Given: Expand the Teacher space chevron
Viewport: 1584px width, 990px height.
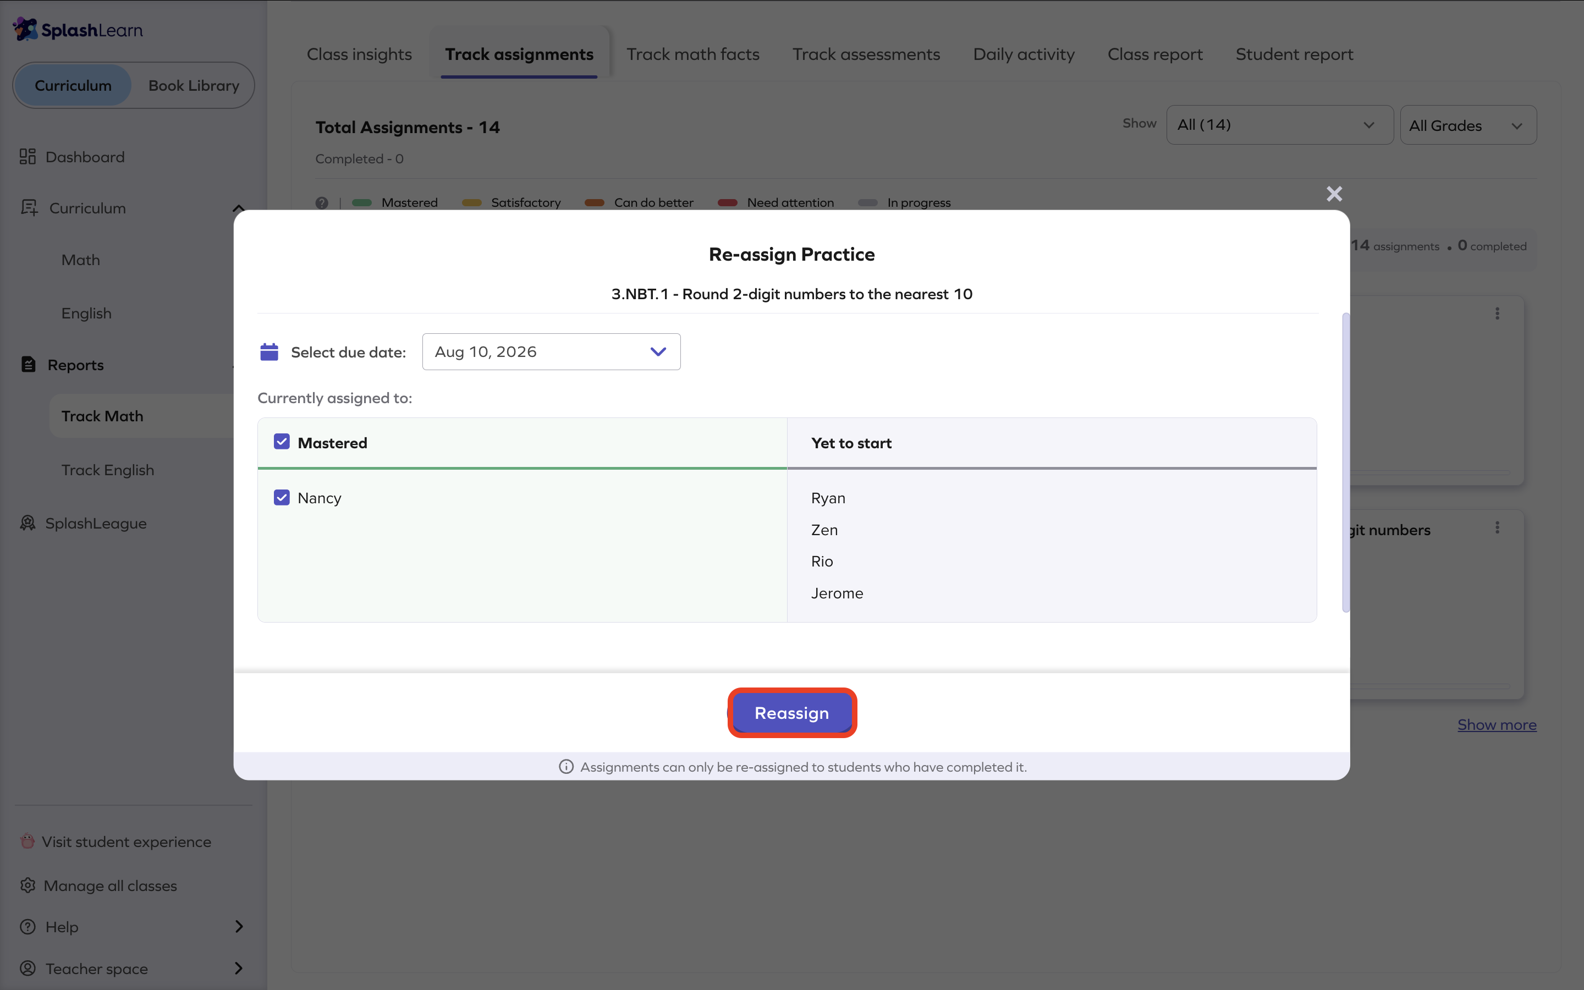Looking at the screenshot, I should point(239,968).
